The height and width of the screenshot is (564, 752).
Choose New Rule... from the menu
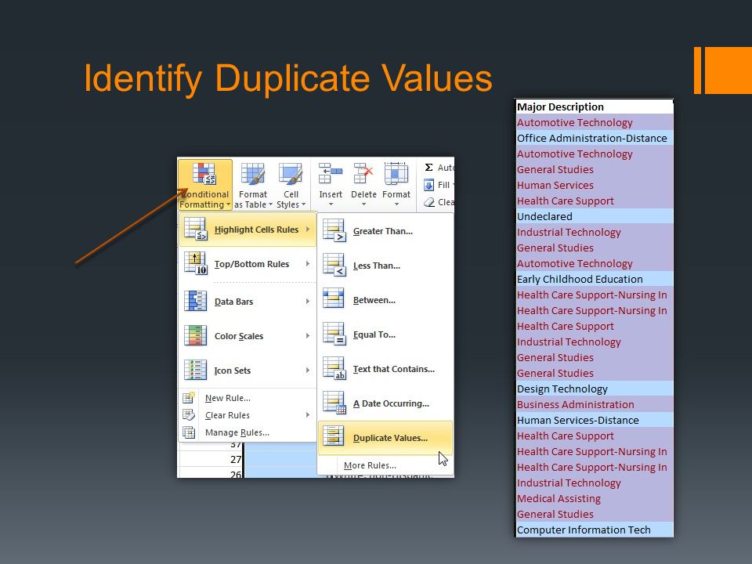pos(228,398)
